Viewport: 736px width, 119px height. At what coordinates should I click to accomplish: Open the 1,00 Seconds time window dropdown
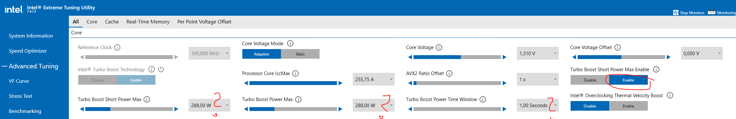(x=538, y=105)
